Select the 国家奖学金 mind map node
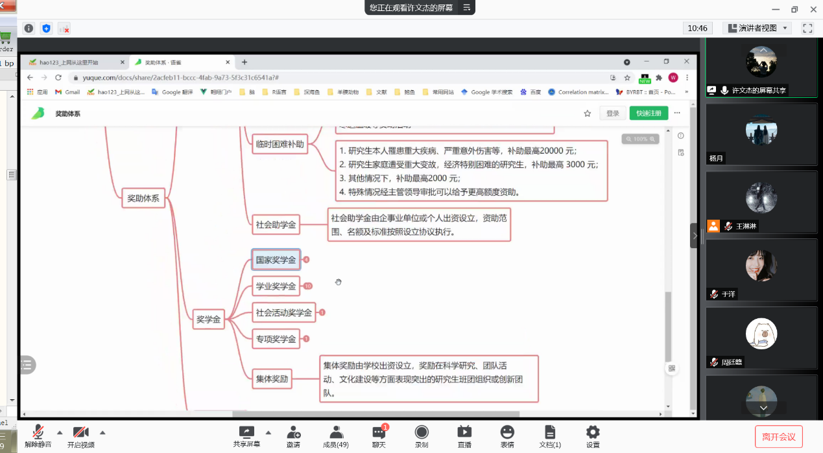The height and width of the screenshot is (453, 823). click(276, 260)
